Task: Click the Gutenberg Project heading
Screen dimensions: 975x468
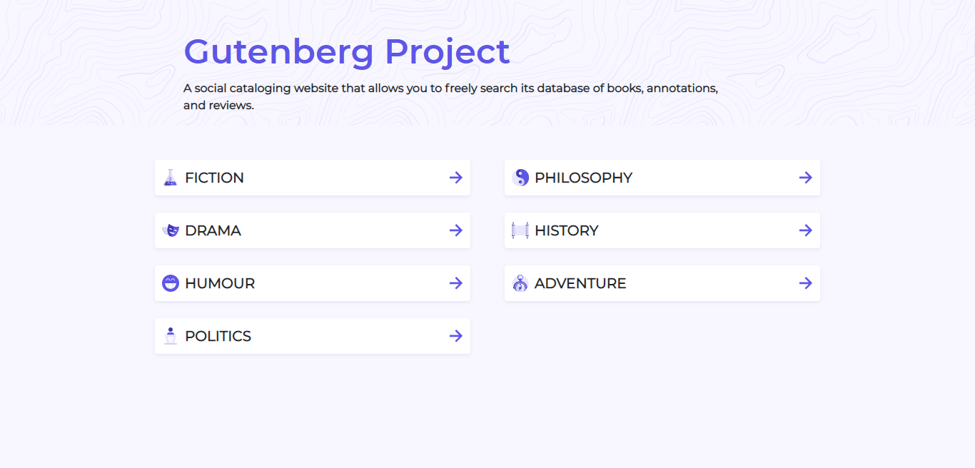Action: (x=347, y=51)
